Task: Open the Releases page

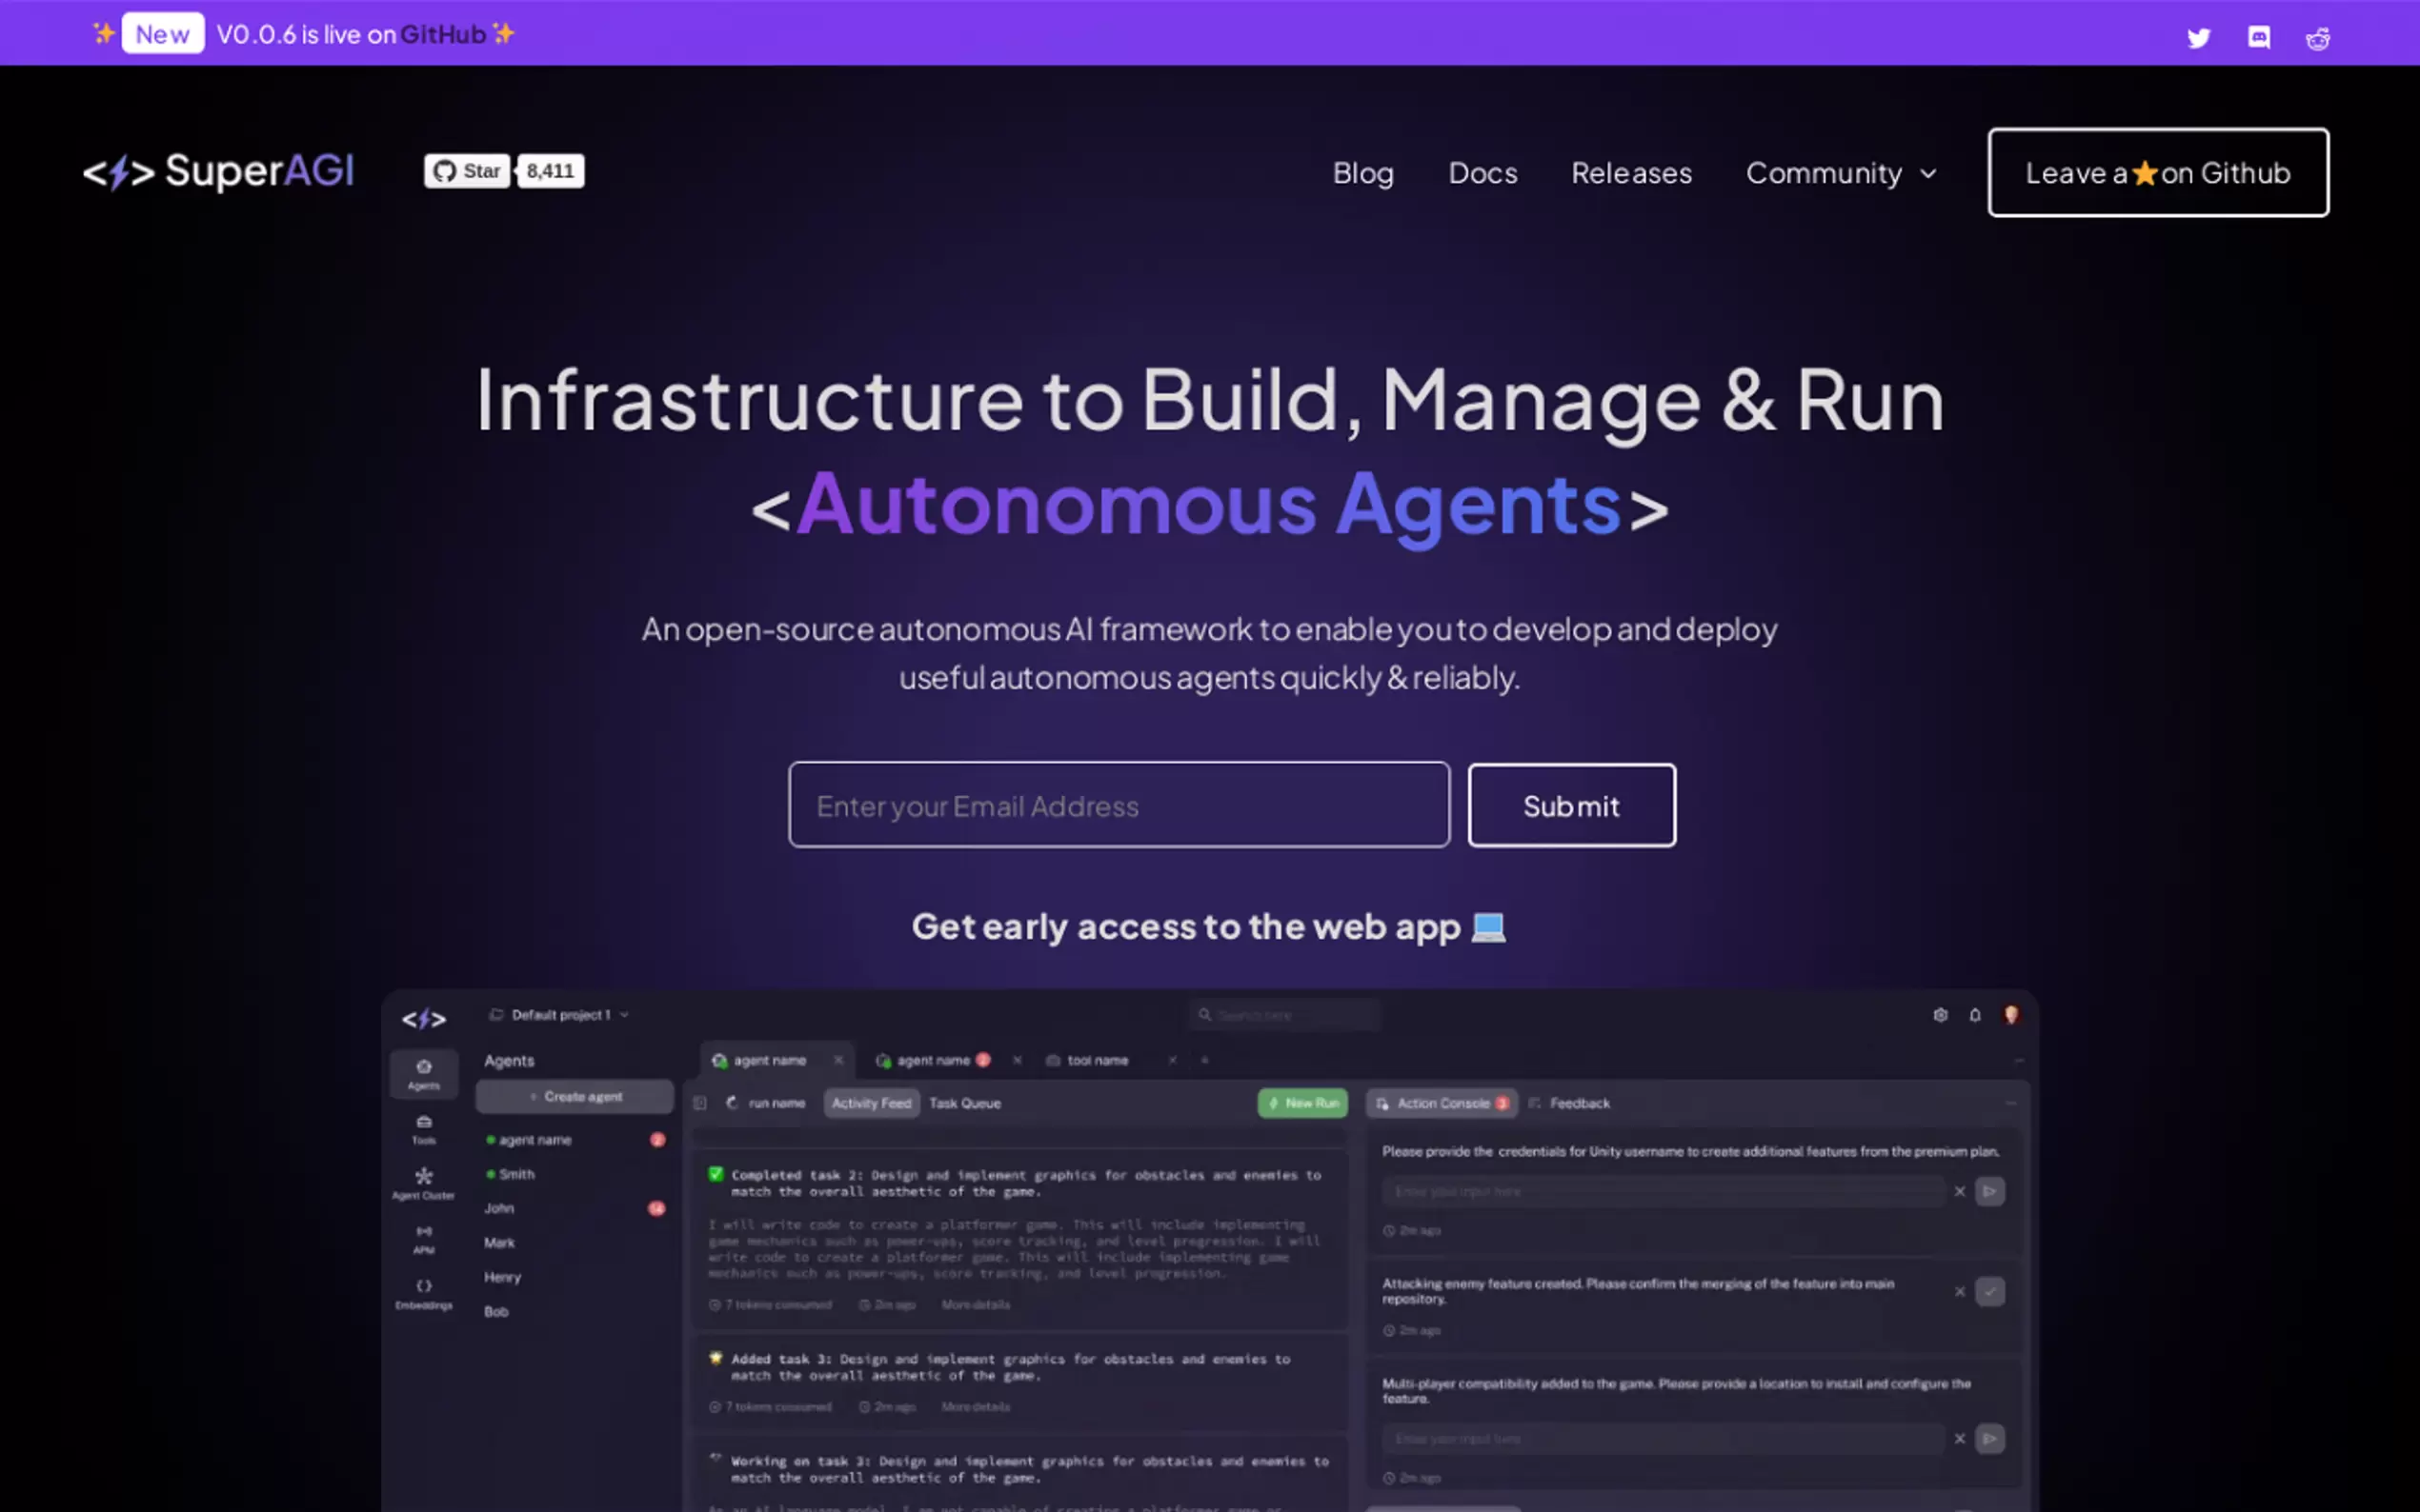Action: [x=1632, y=173]
